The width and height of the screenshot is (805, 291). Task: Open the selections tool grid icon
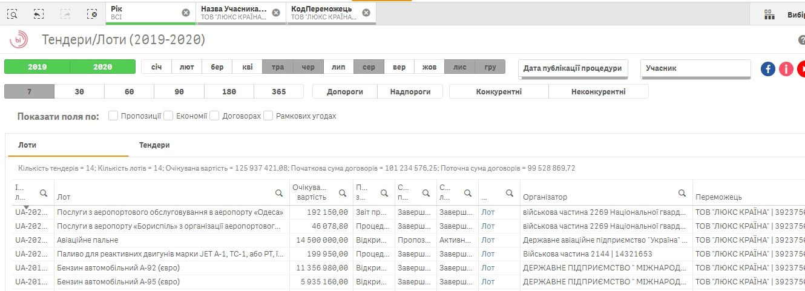click(x=769, y=15)
